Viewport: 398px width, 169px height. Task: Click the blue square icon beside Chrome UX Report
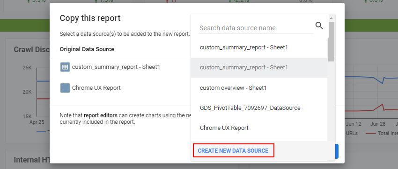(x=65, y=88)
